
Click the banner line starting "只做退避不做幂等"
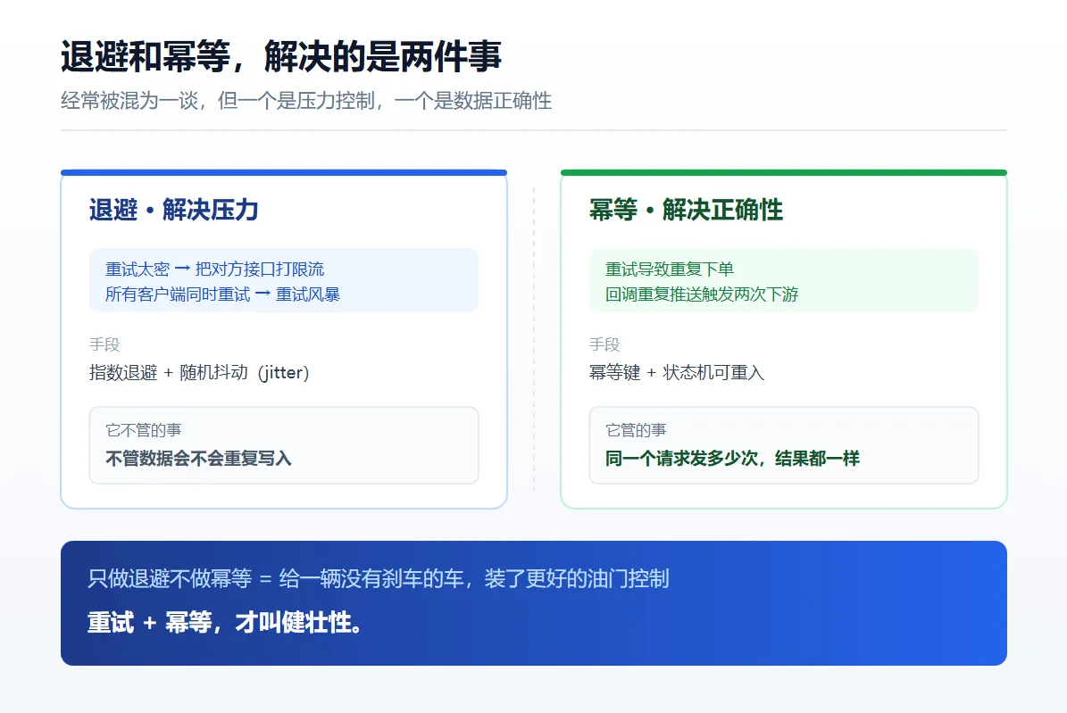[x=379, y=579]
